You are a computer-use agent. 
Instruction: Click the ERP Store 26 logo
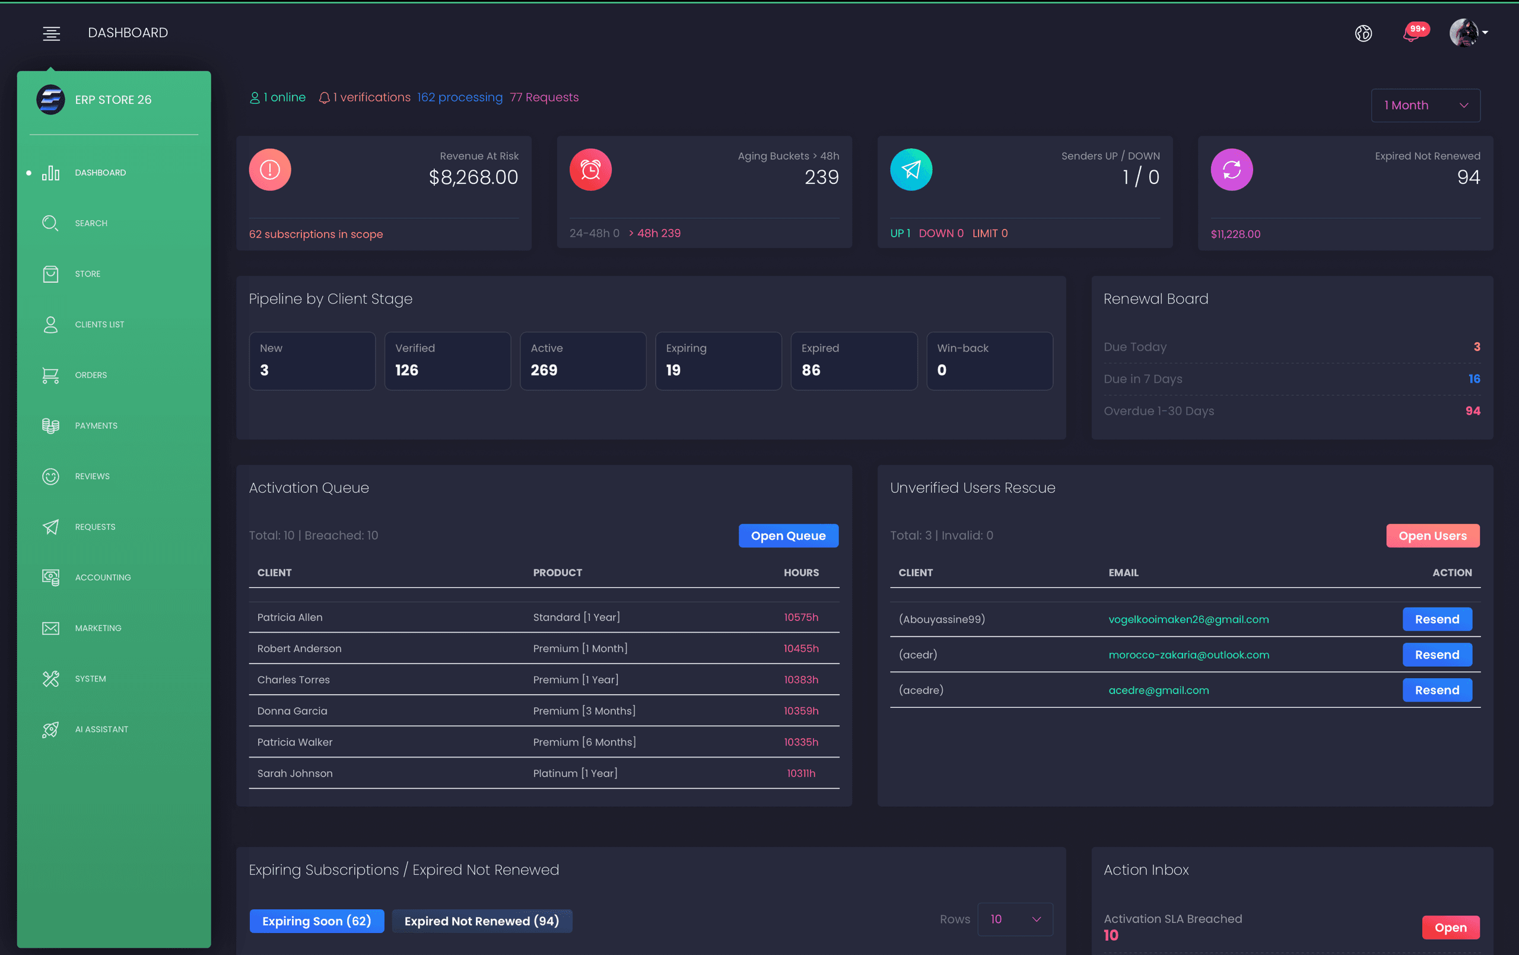tap(50, 100)
